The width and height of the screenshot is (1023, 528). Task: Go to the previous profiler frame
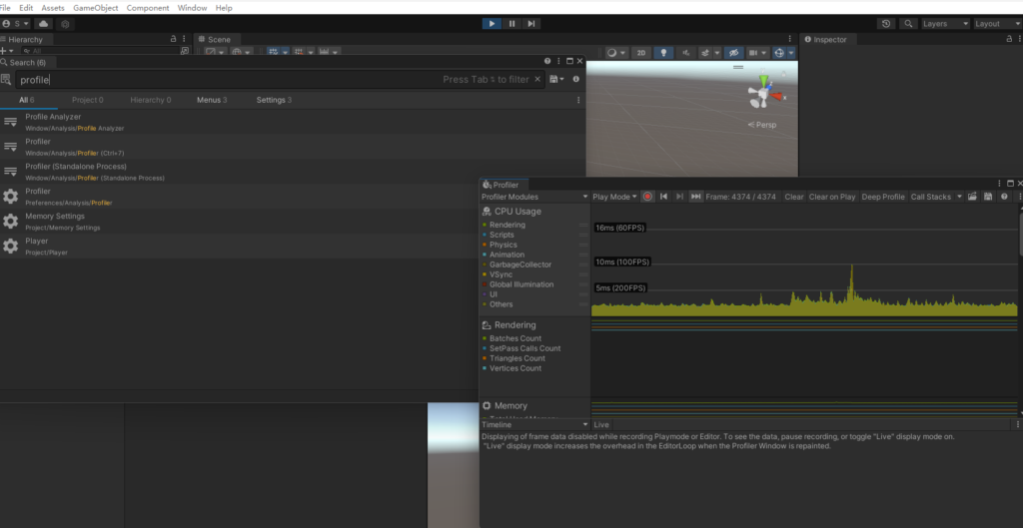[x=663, y=197]
